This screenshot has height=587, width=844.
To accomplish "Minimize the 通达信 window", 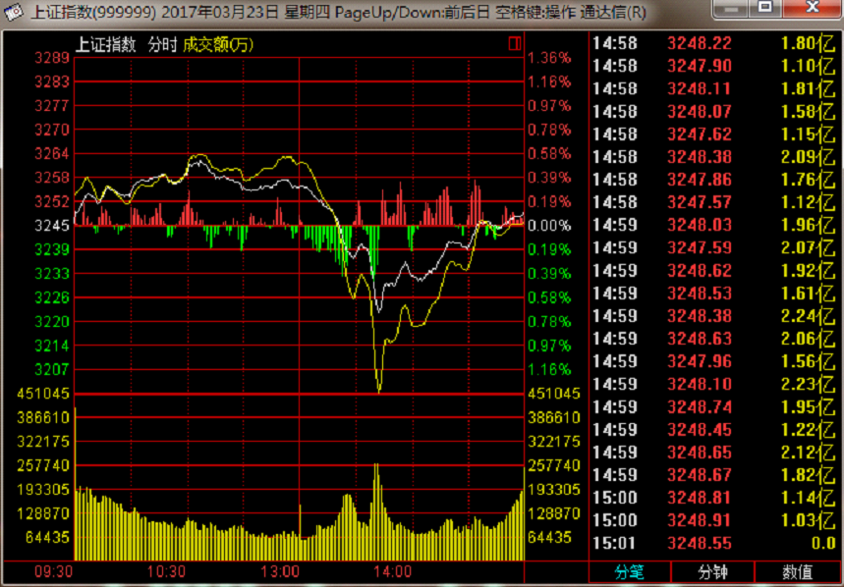I will pos(730,9).
